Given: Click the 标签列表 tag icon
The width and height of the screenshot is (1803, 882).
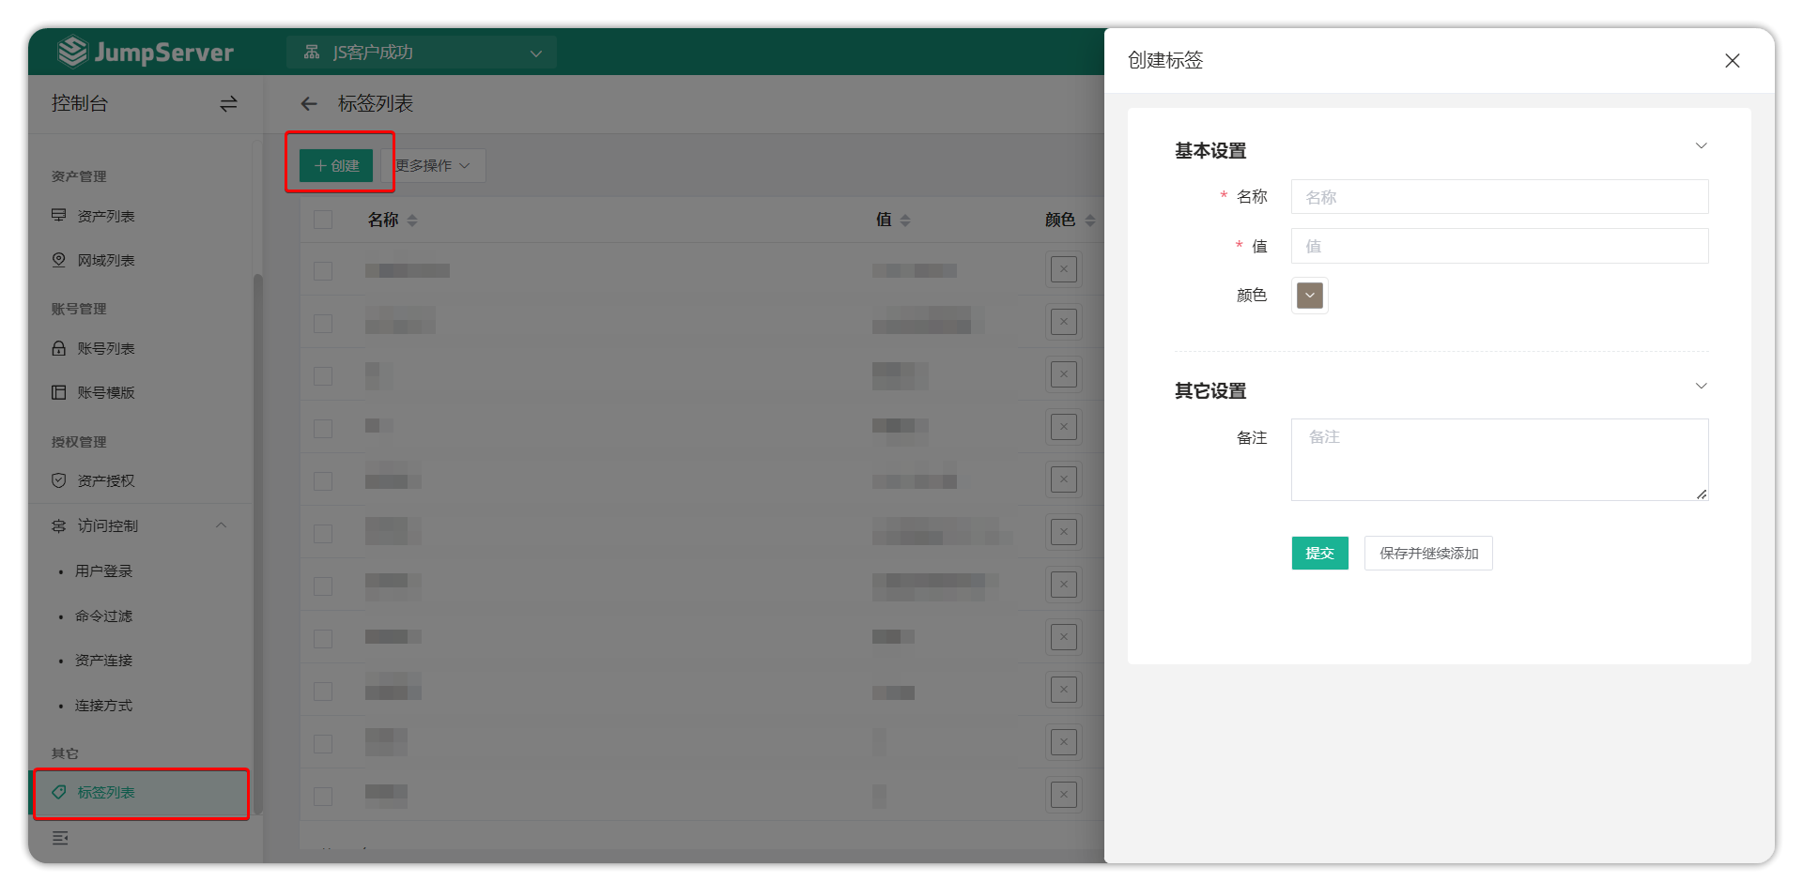Looking at the screenshot, I should [x=58, y=792].
